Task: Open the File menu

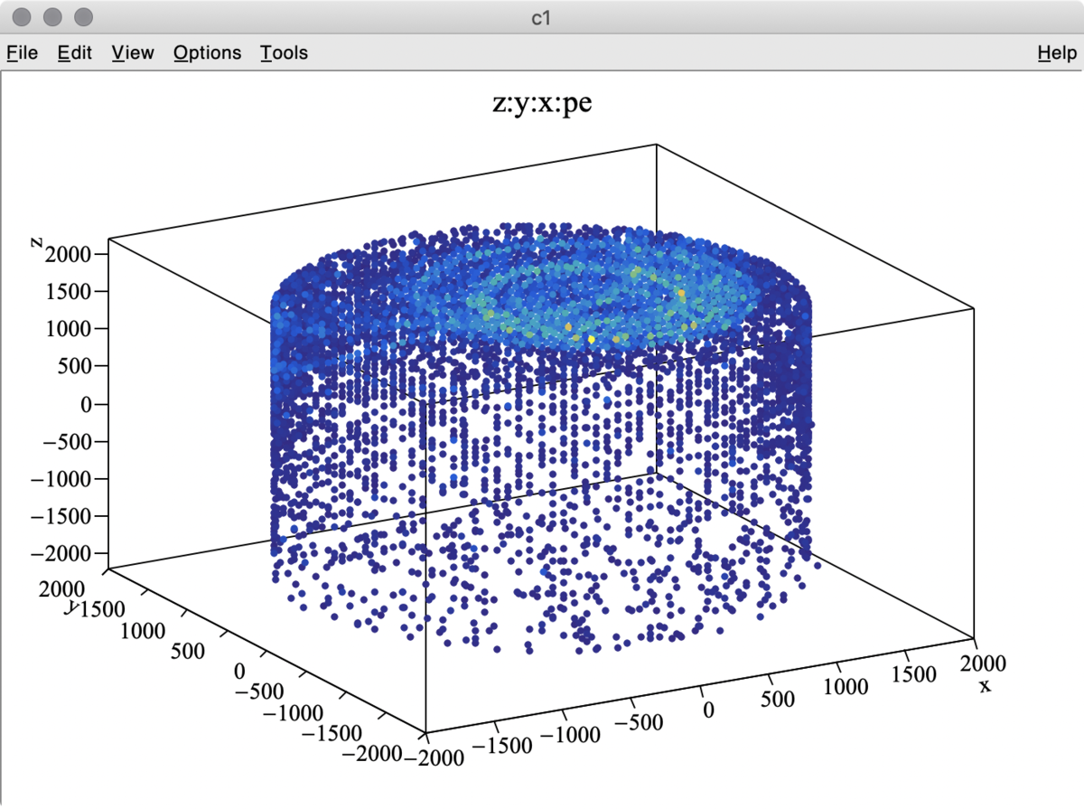Action: [x=22, y=52]
